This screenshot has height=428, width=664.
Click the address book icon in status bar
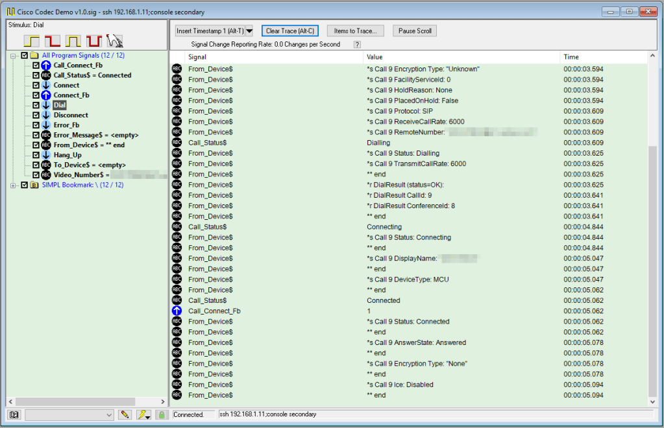point(14,414)
